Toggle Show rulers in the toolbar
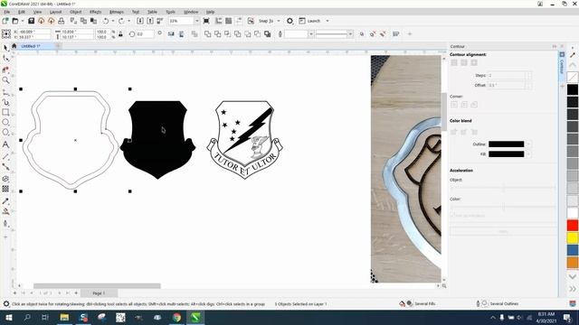Image resolution: width=579 pixels, height=325 pixels. click(x=219, y=21)
